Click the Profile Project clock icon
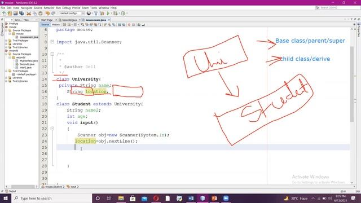This screenshot has height=203, width=361. 123,14
